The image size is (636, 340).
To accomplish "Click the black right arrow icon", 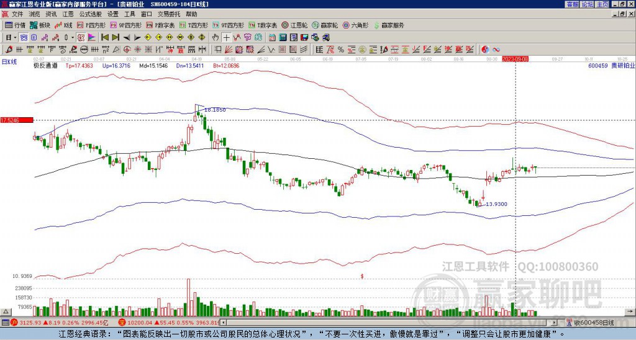I will [x=137, y=38].
